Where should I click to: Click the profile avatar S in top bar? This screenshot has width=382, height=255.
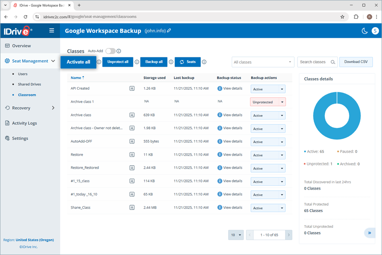[375, 31]
